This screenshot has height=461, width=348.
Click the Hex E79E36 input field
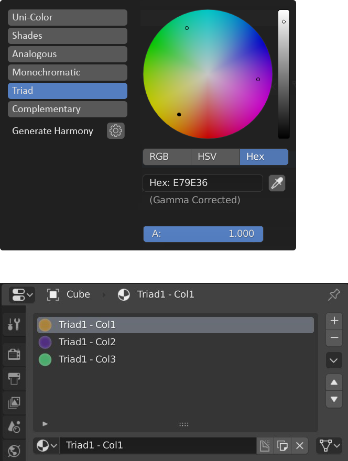[x=203, y=183]
